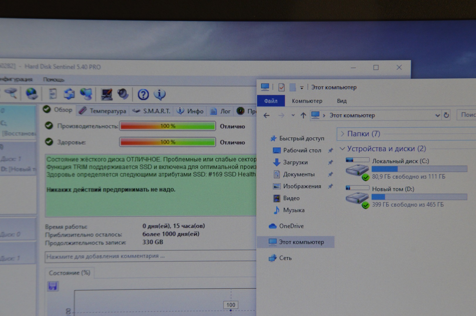Click the refresh arrows toolbar icon
The height and width of the screenshot is (316, 476).
click(69, 94)
